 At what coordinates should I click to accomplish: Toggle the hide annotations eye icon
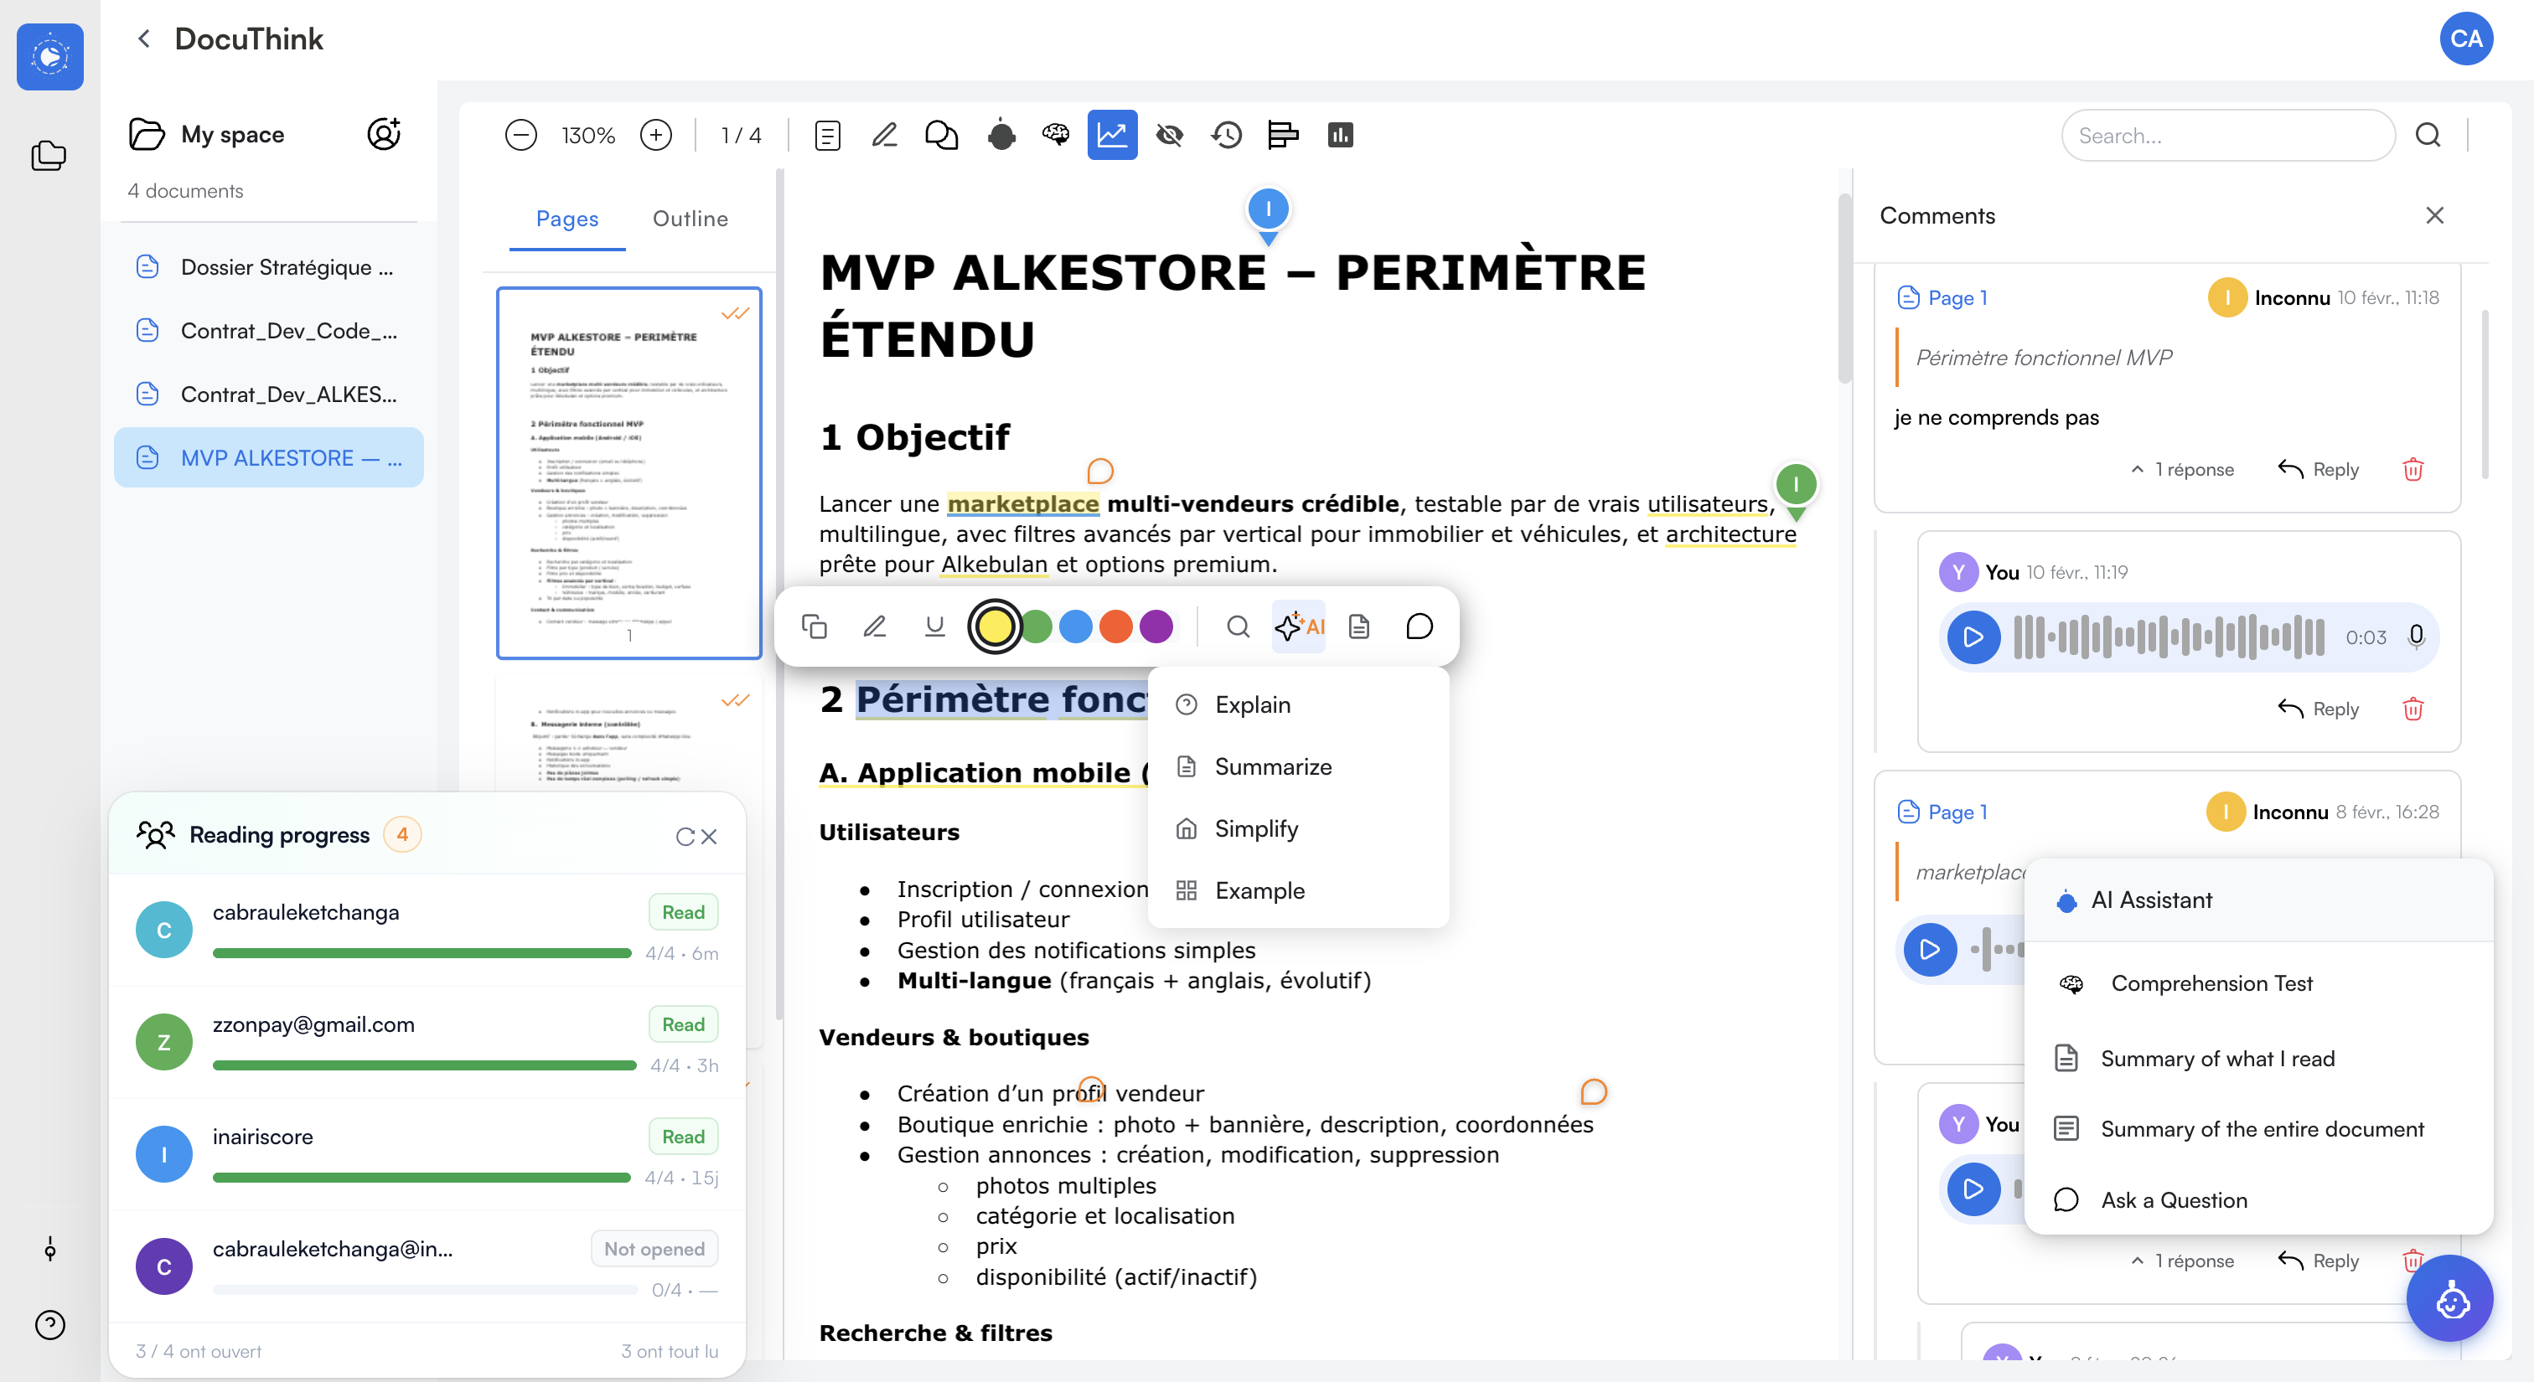pos(1170,135)
